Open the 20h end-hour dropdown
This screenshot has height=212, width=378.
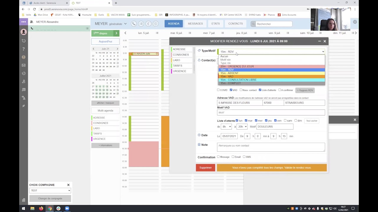point(242,127)
